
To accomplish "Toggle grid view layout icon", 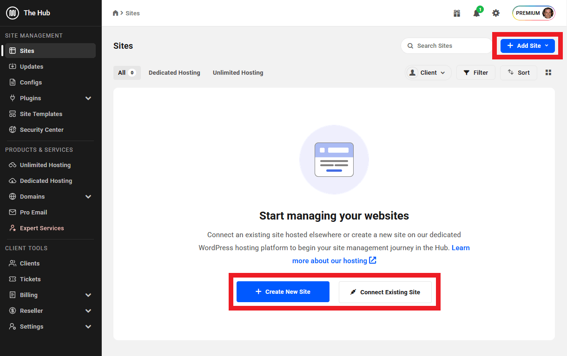I will coord(548,73).
